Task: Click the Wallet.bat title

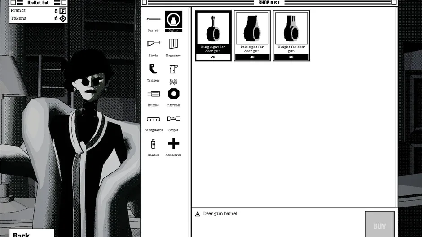Action: pos(38,3)
